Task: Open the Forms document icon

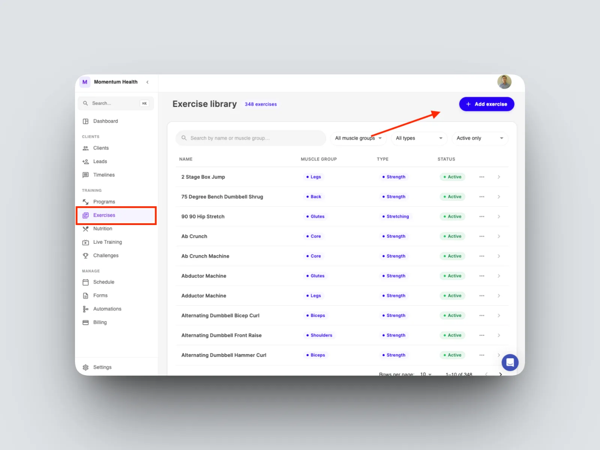Action: 85,295
